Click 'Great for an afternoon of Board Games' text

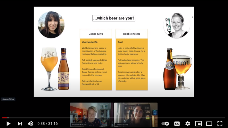coord(94,72)
